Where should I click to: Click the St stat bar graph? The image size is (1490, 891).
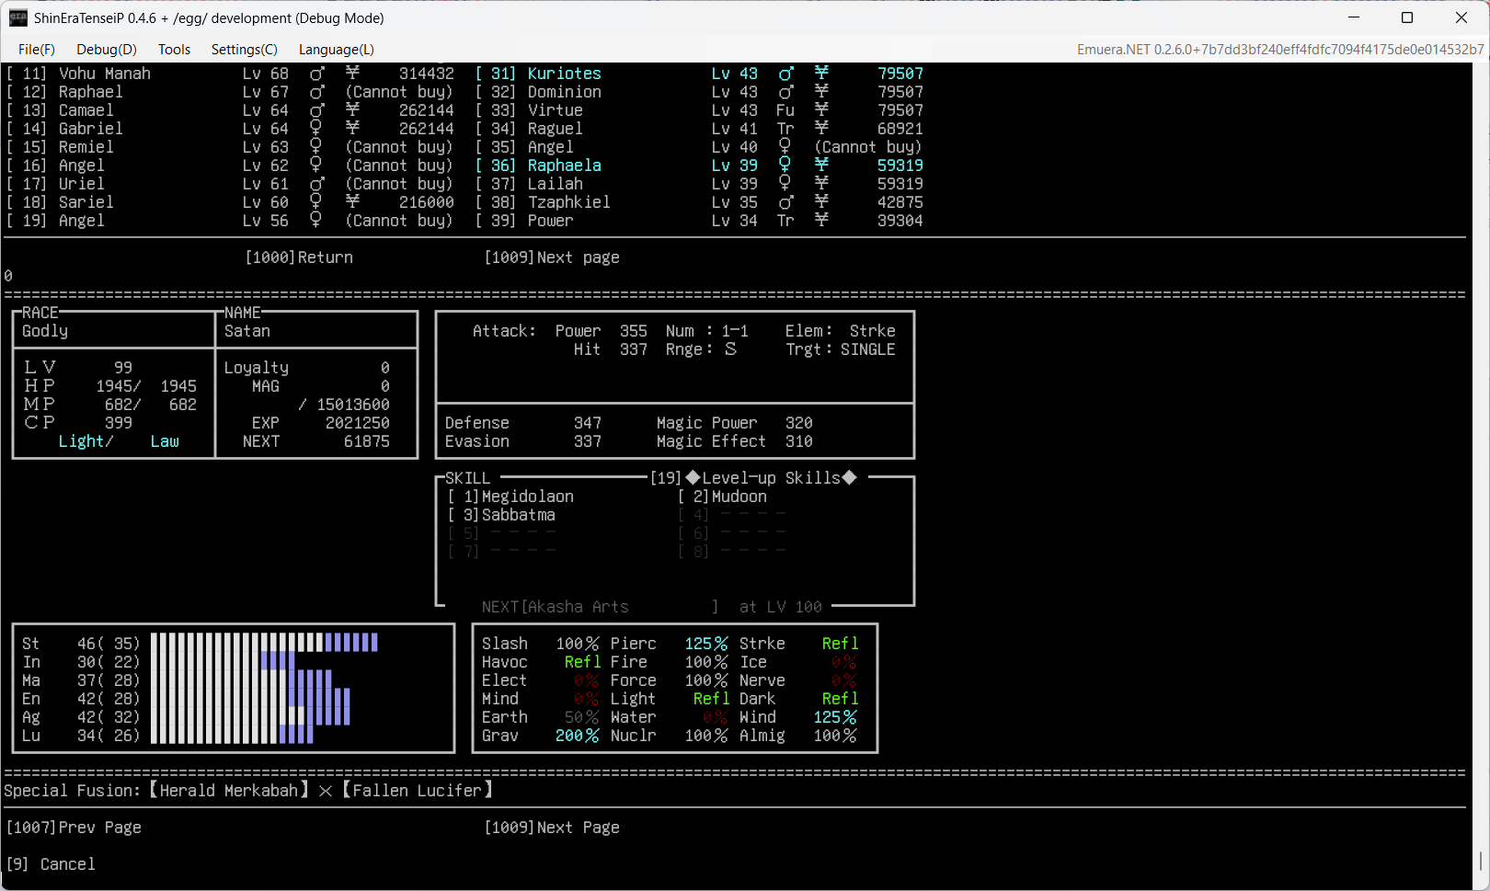[x=264, y=643]
